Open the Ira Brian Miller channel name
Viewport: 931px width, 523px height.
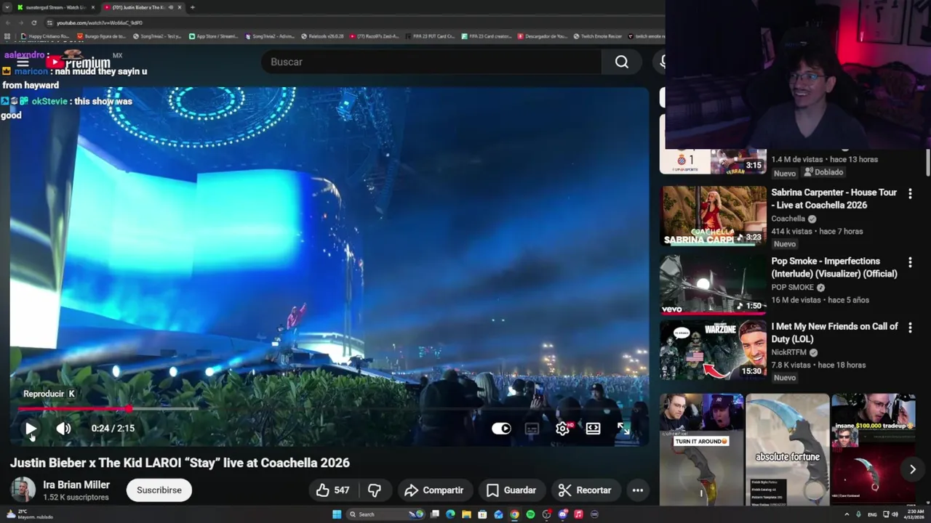coord(76,485)
